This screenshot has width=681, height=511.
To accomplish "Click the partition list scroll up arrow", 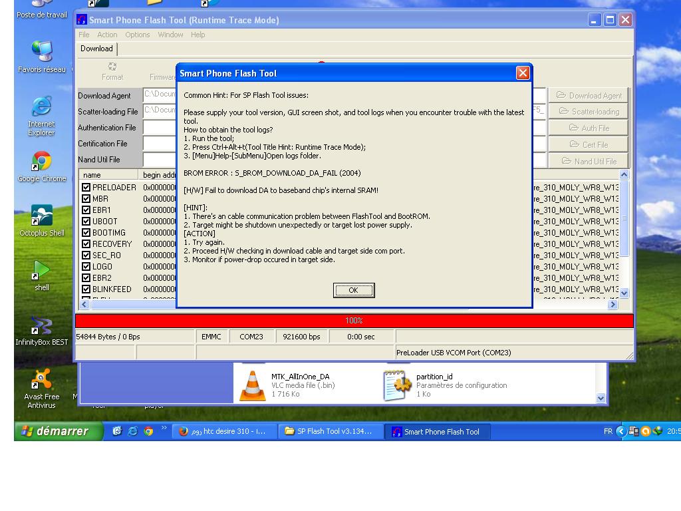I will tap(624, 175).
